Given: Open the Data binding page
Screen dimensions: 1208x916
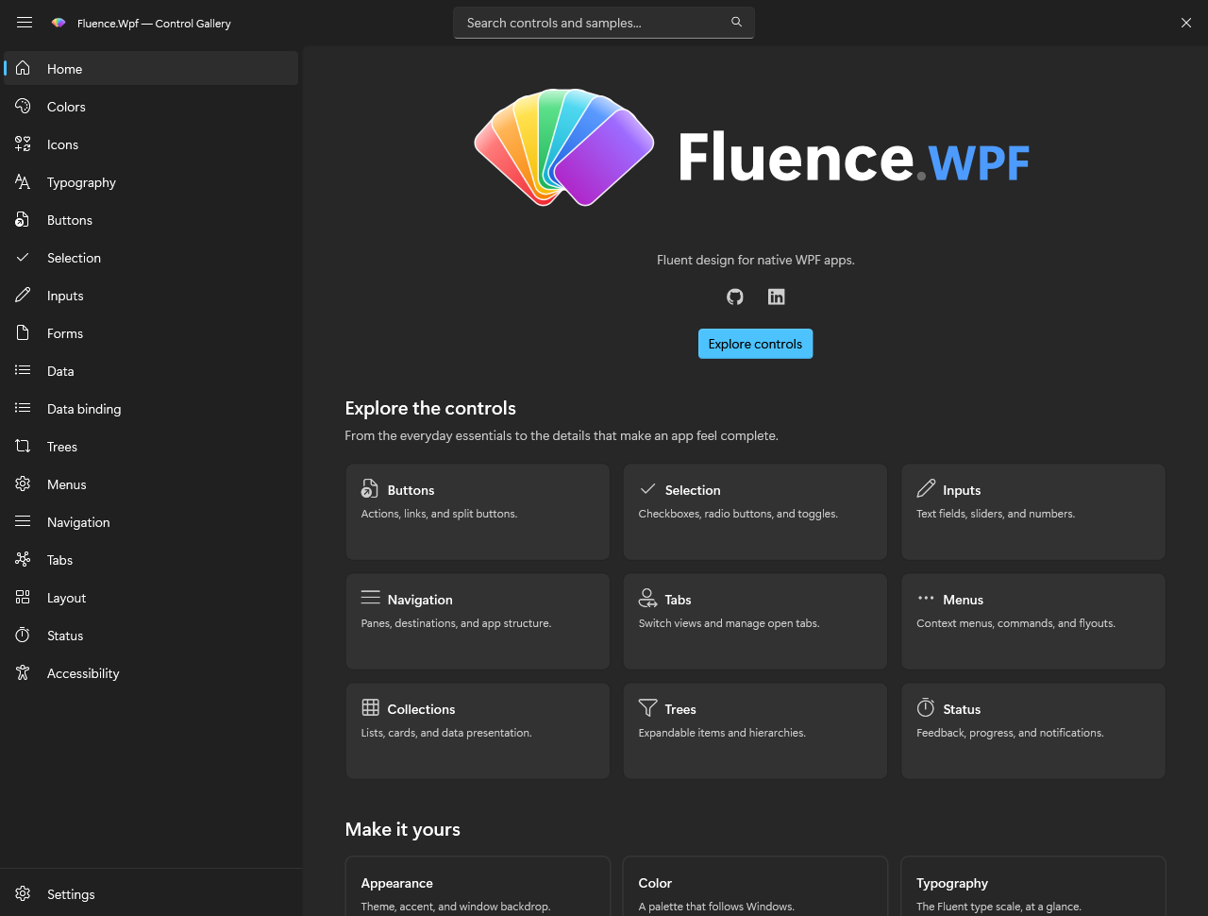Looking at the screenshot, I should coord(151,408).
